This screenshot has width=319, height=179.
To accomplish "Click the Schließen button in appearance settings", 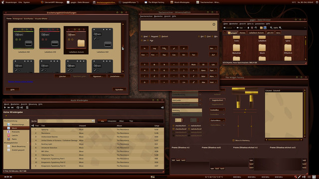I will pyautogui.click(x=119, y=89).
